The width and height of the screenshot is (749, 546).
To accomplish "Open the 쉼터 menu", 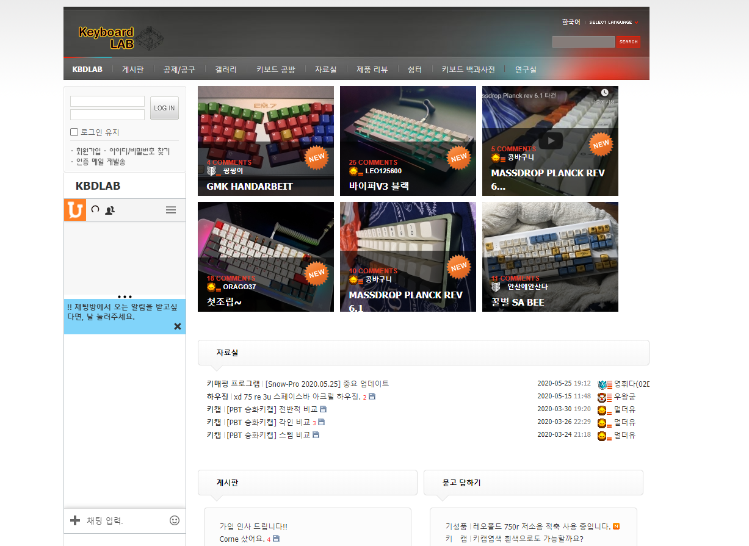I will tap(414, 70).
